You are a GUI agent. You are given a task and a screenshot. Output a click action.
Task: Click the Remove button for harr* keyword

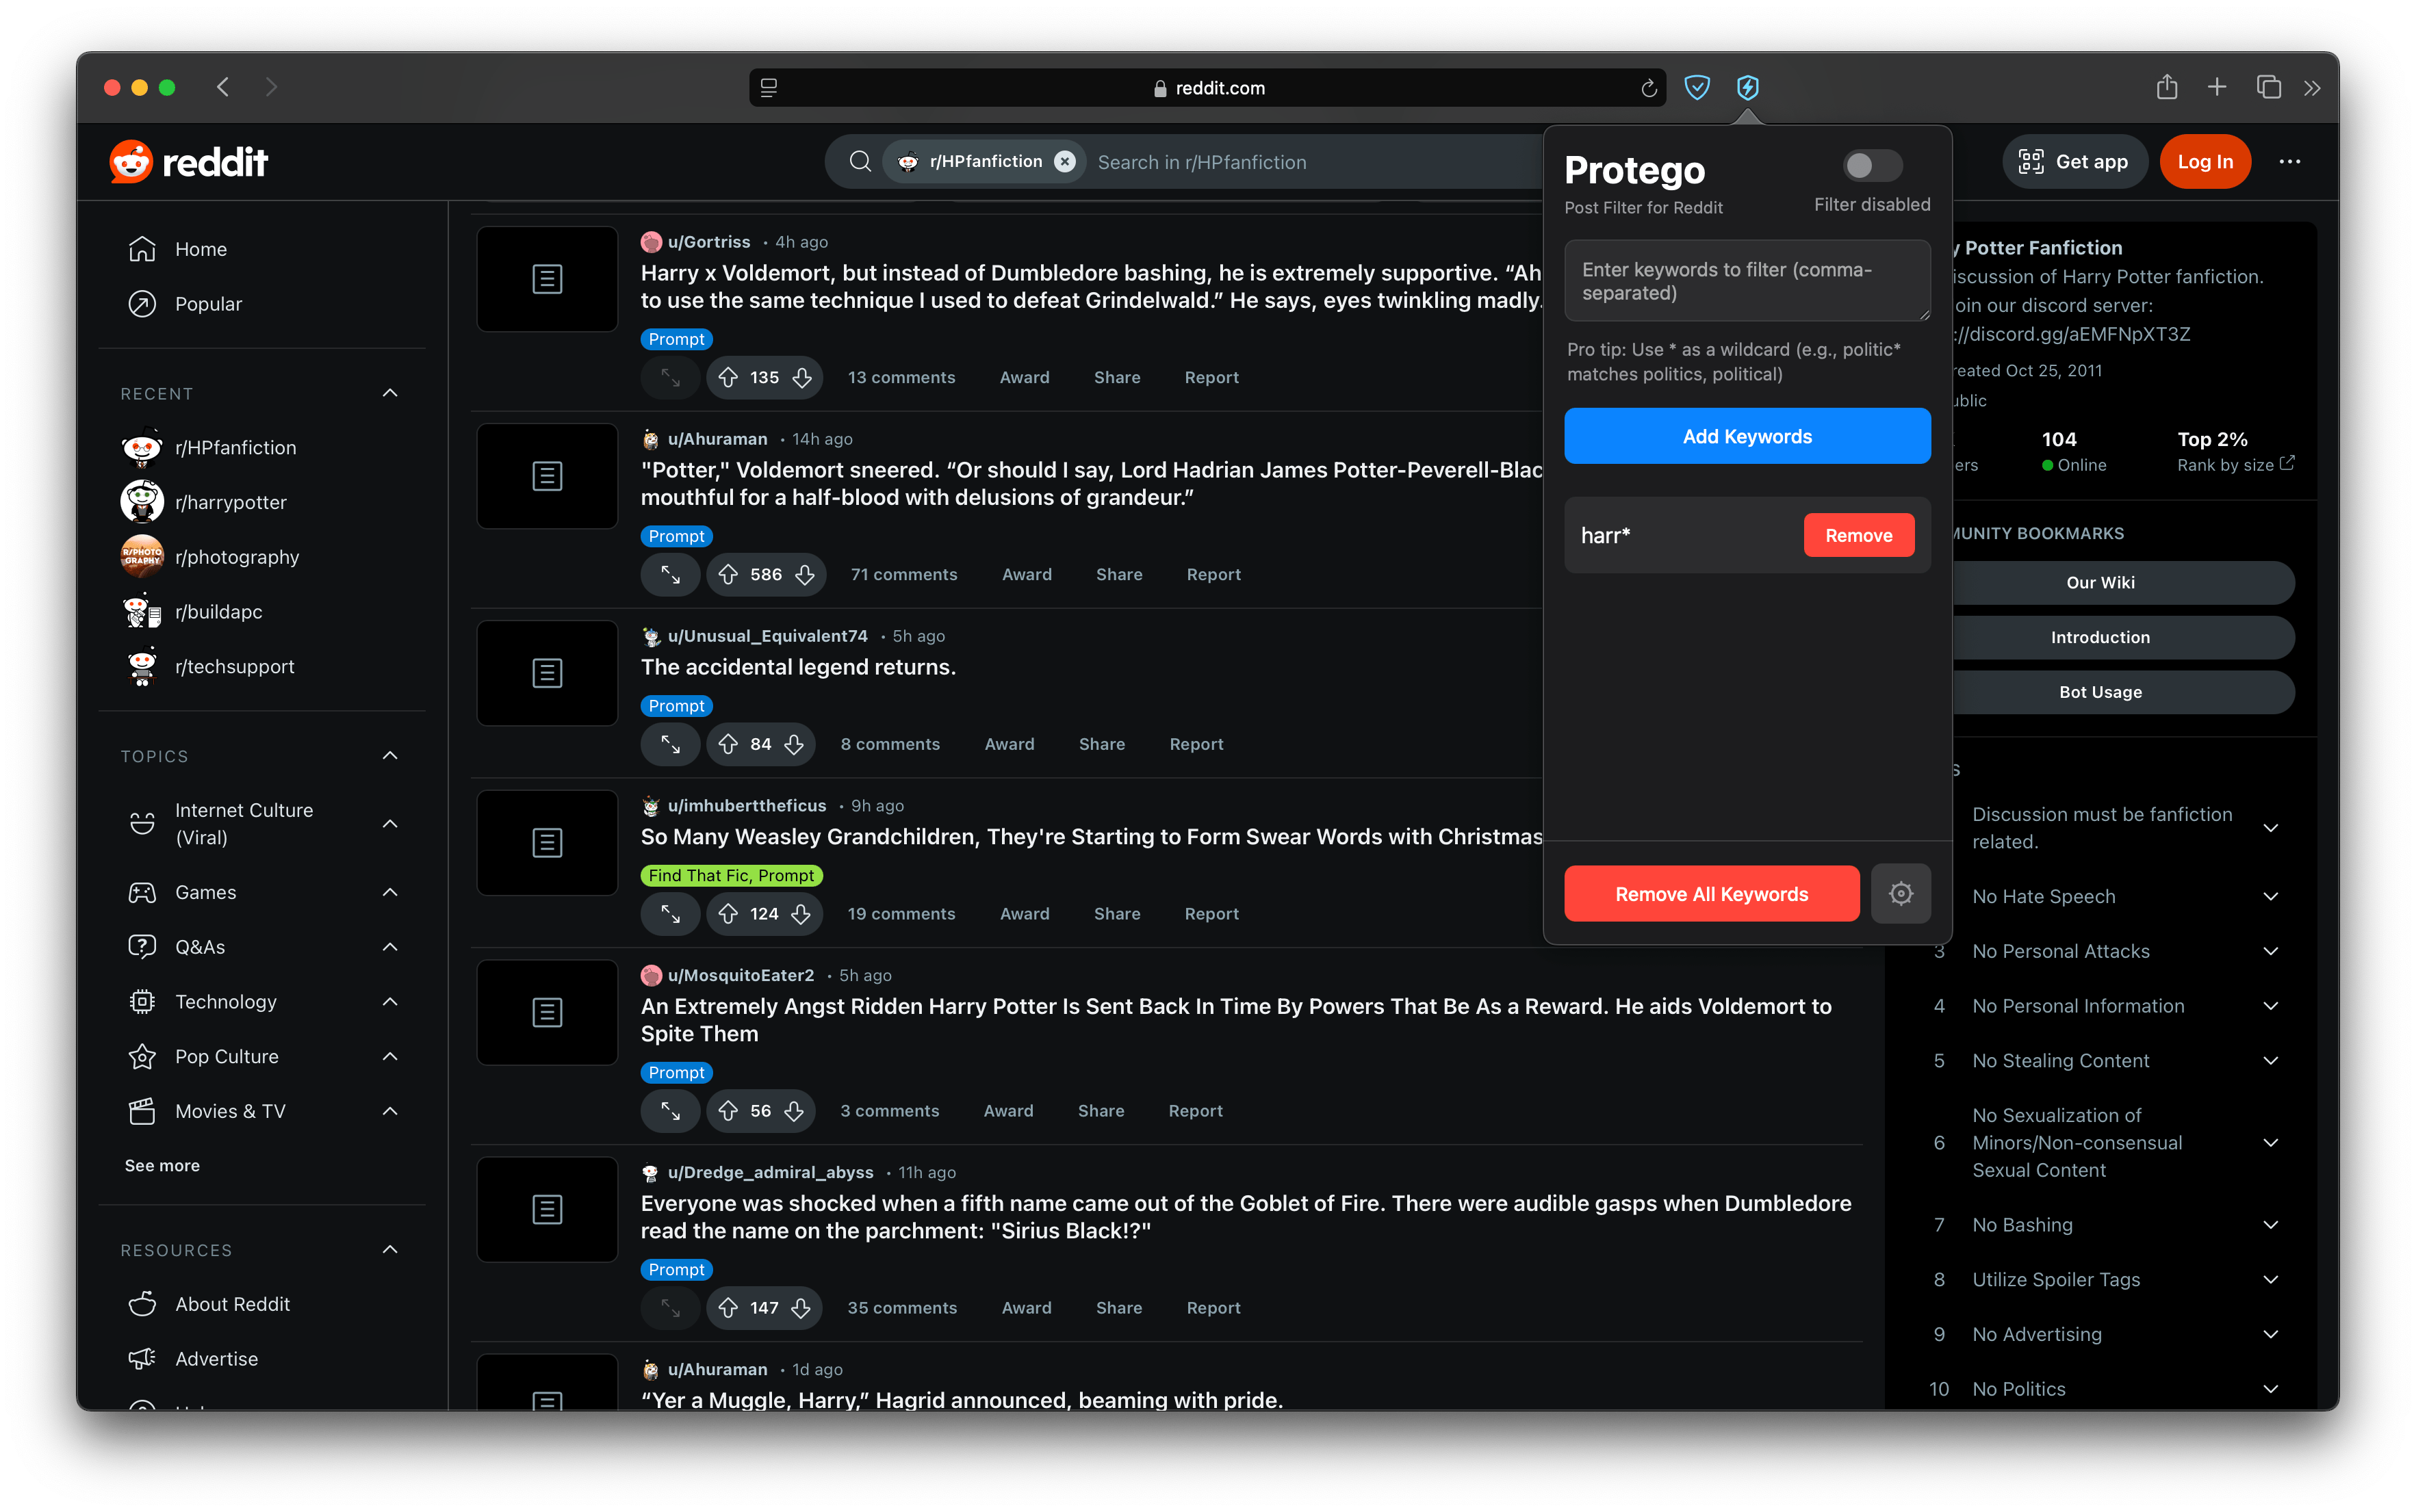pyautogui.click(x=1859, y=535)
